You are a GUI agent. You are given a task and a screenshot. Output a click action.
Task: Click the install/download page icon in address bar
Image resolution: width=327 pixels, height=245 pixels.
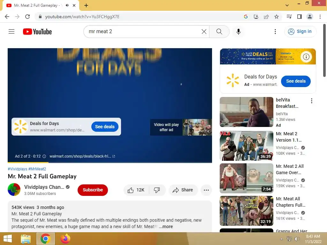tap(256, 17)
